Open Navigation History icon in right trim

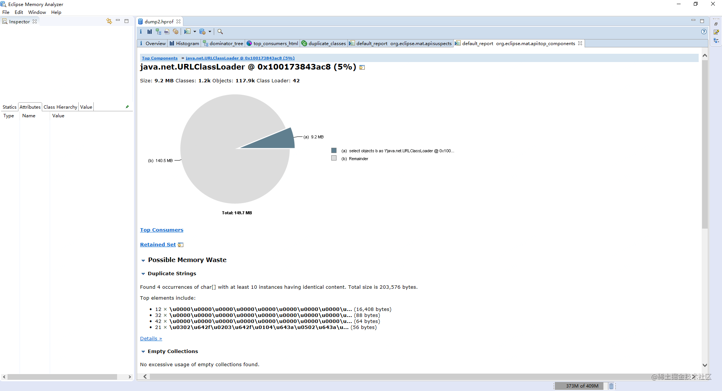point(716,41)
